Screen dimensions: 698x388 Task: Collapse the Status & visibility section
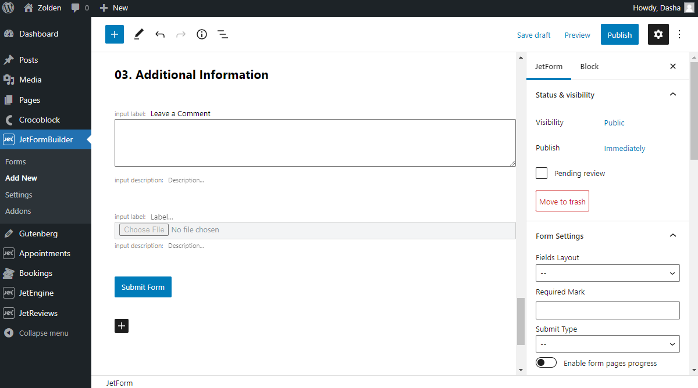(672, 95)
